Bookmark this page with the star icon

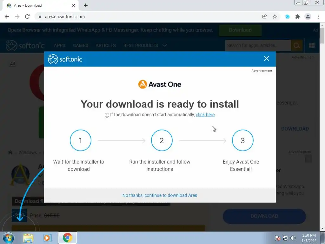pyautogui.click(x=275, y=17)
